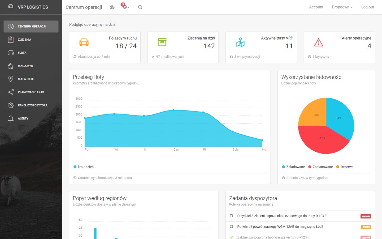Click the clock icon beside Średnio 76%
Image resolution: width=382 pixels, height=239 pixels.
point(283,178)
